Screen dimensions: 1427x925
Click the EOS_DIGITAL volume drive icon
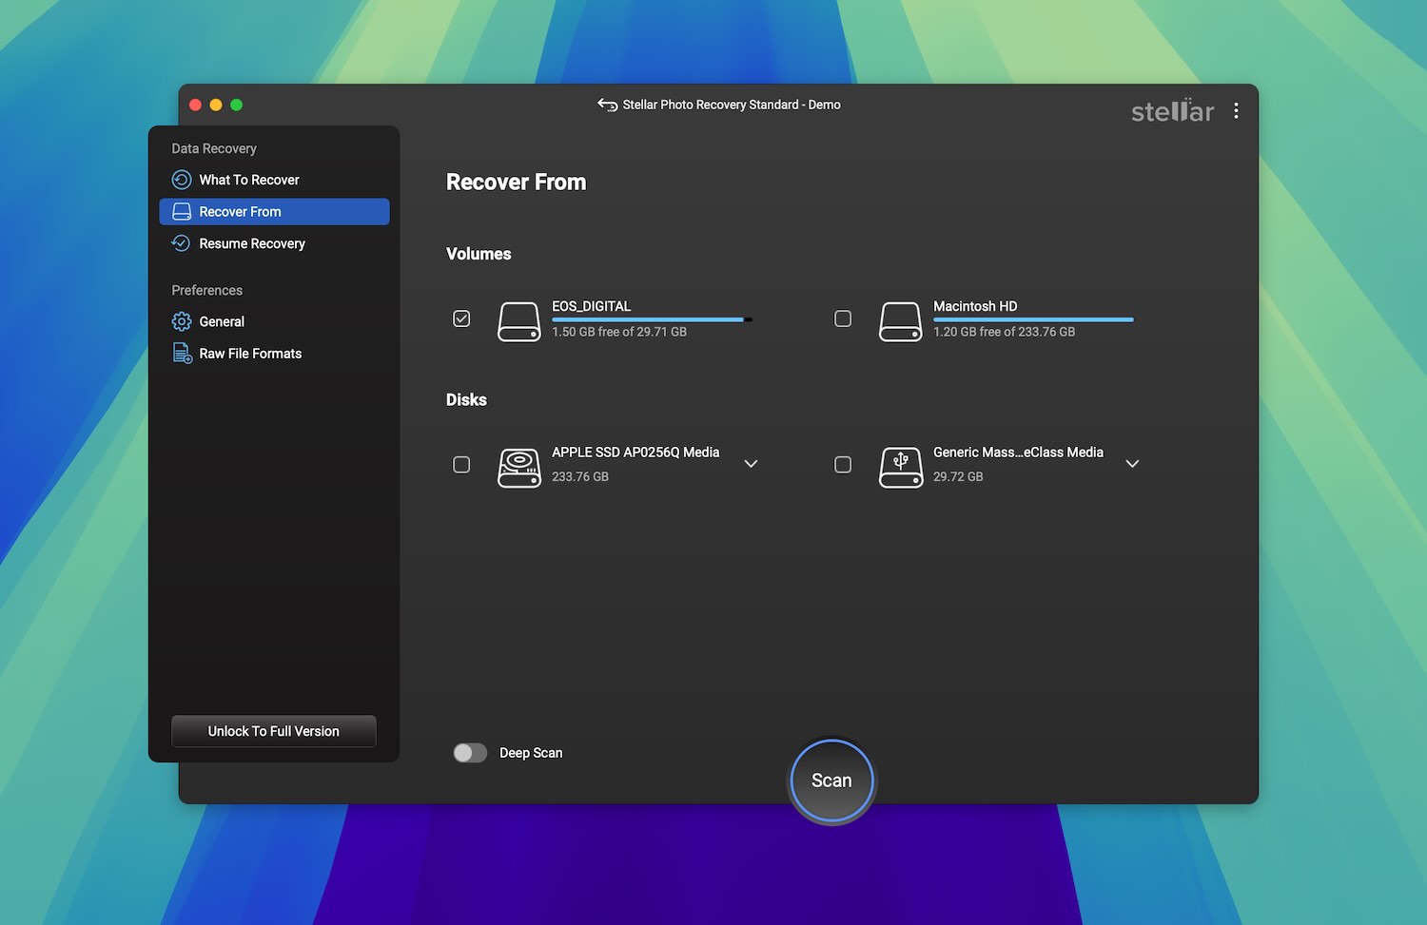(519, 321)
